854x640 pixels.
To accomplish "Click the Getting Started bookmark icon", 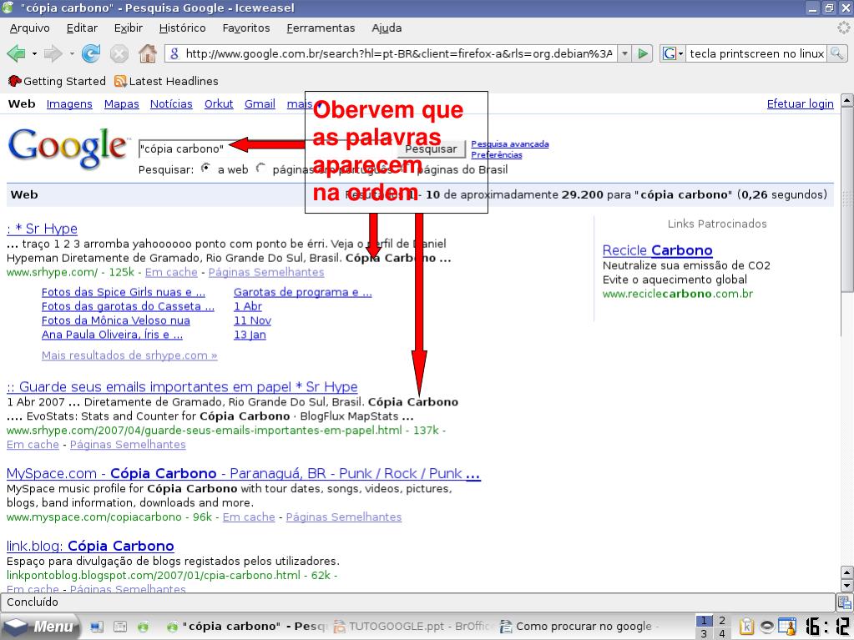I will [x=14, y=81].
